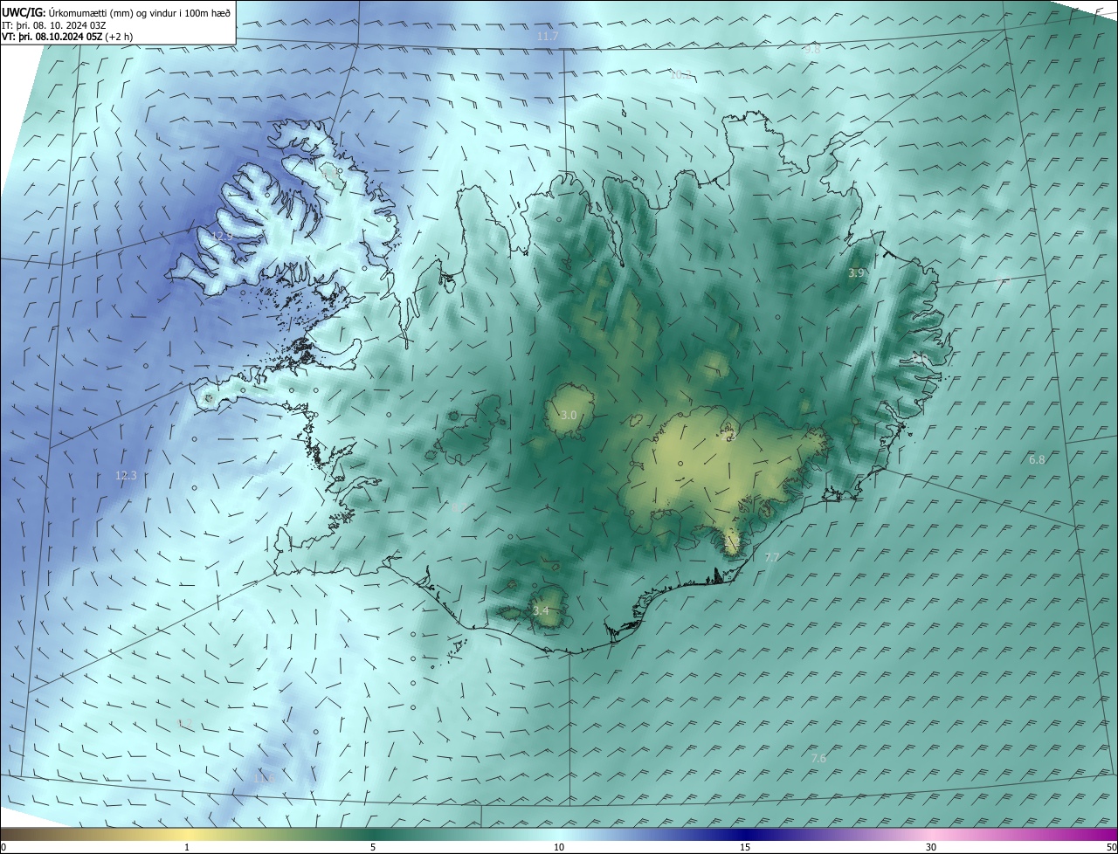Click the colorbar tick label 30
The width and height of the screenshot is (1118, 854).
pyautogui.click(x=931, y=848)
